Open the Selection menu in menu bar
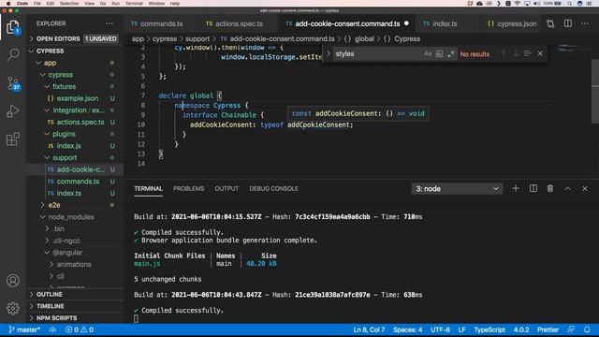This screenshot has width=599, height=337. pos(69,3)
